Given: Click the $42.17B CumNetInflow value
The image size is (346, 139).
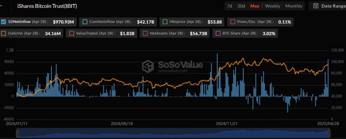Looking at the screenshot, I should (x=145, y=22).
